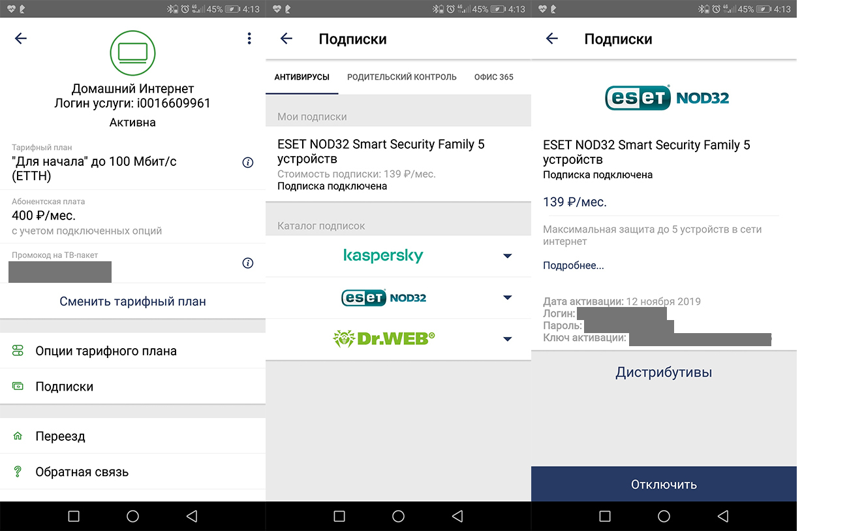The width and height of the screenshot is (849, 531).
Task: Tap the 400 ₽/мес. subscription fee
Action: coord(44,216)
